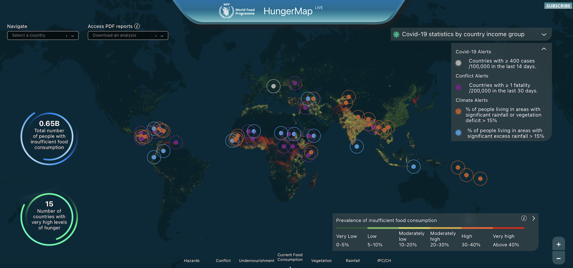
Task: Toggle the grey Covid-19 Alerts legend dot
Action: click(458, 63)
